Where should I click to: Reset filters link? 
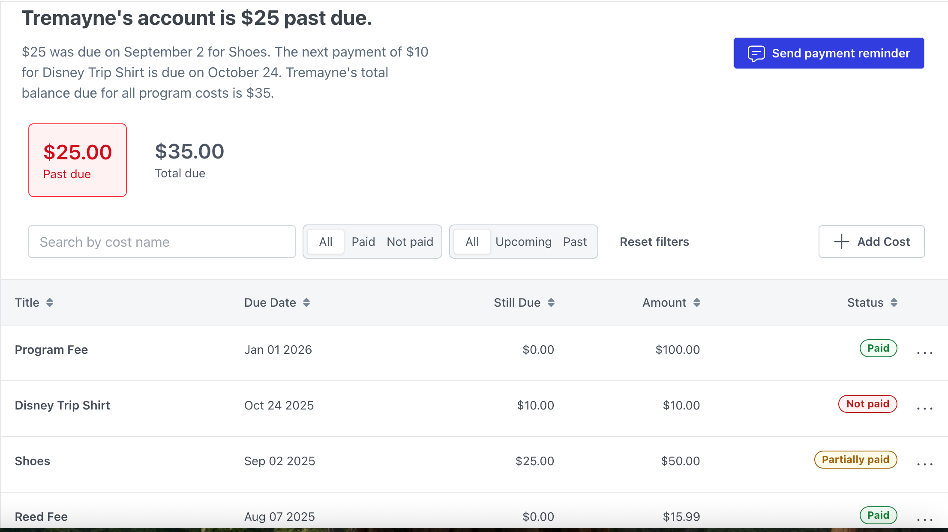pos(654,242)
